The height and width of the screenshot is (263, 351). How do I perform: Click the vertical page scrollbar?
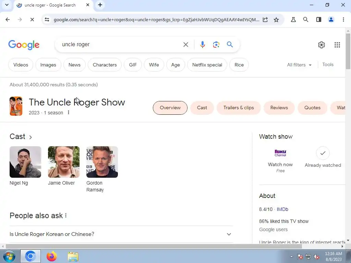point(348,51)
